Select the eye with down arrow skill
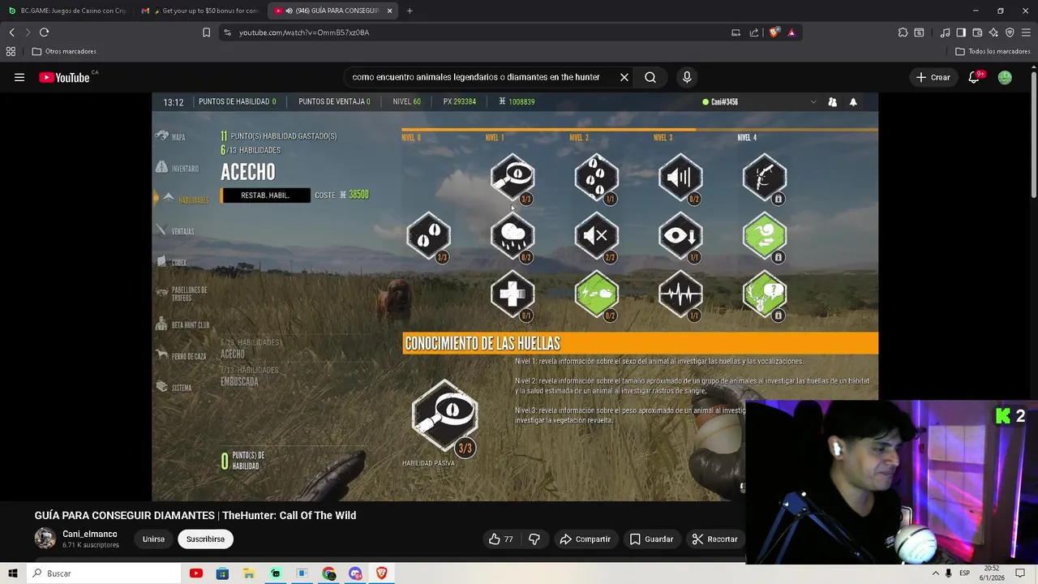This screenshot has width=1038, height=584. pyautogui.click(x=680, y=235)
